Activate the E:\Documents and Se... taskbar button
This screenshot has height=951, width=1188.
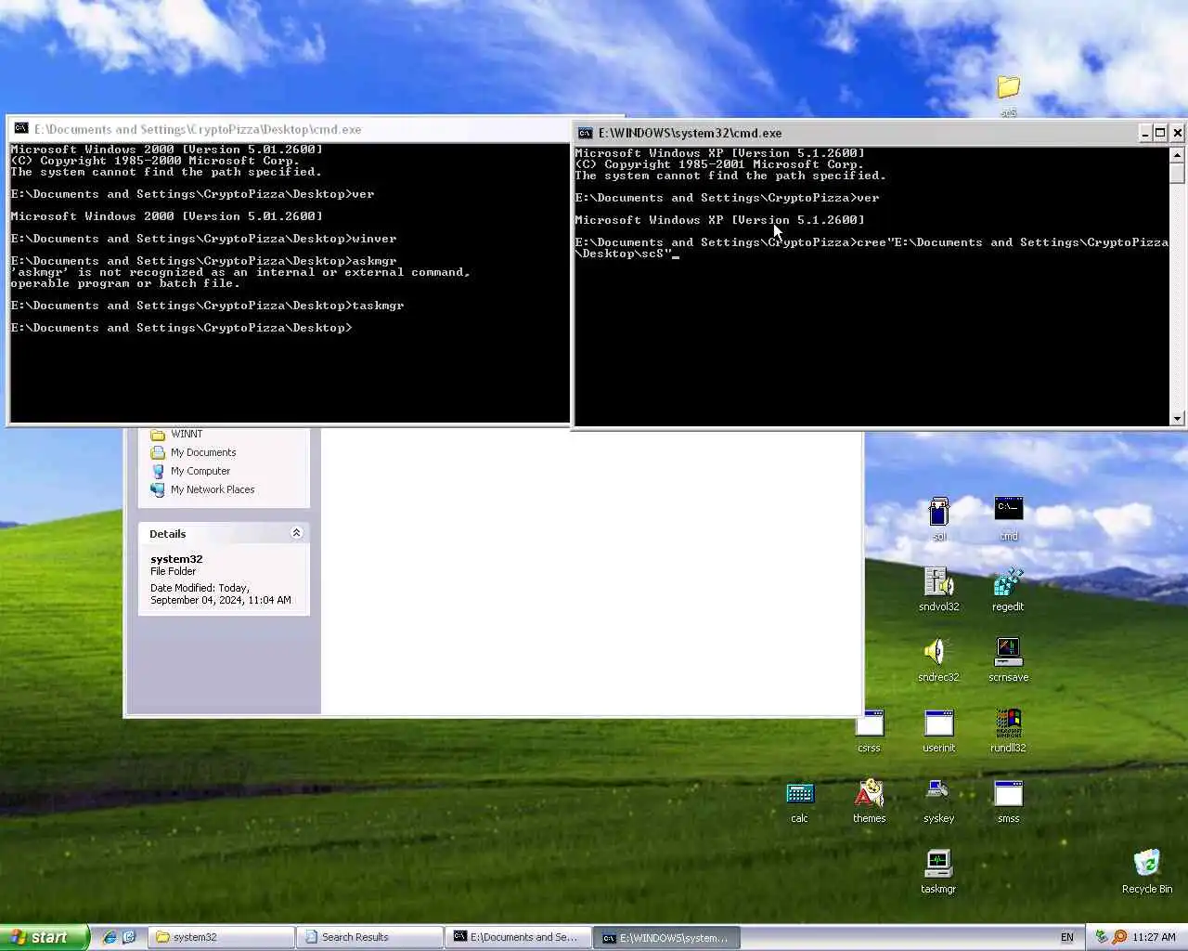click(519, 937)
